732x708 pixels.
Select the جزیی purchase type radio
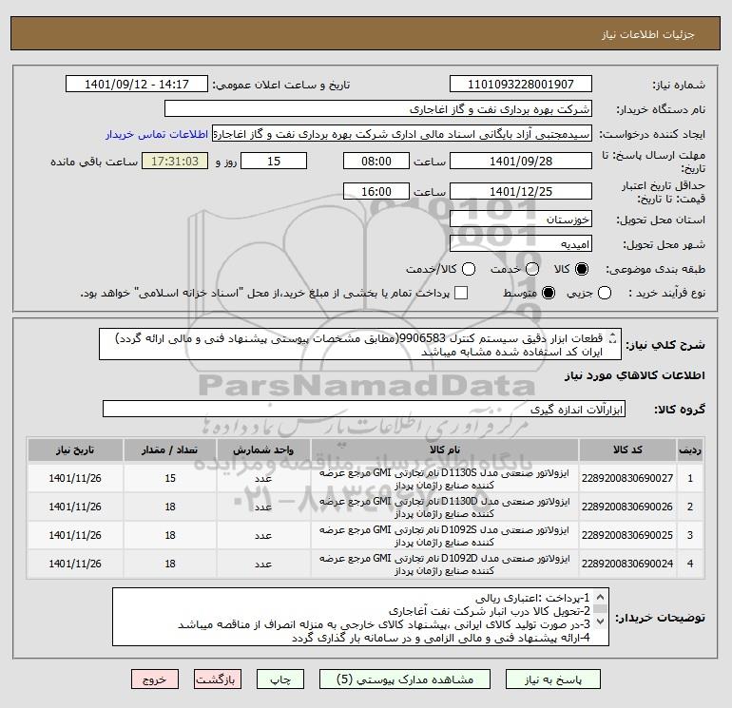605,293
